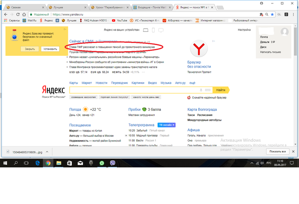Open news about Рогозин and Терминатор machines
This screenshot has width=299, height=204.
tap(114, 57)
